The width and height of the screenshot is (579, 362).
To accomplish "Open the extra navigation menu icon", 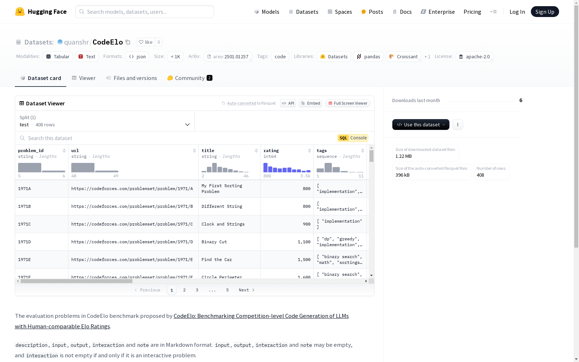I will point(493,12).
